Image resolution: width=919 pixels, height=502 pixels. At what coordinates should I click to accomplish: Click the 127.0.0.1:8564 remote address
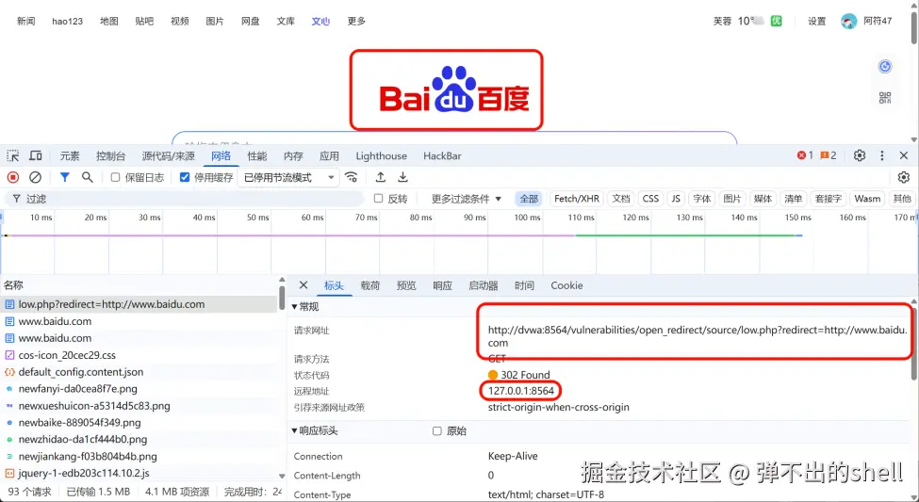tap(521, 391)
